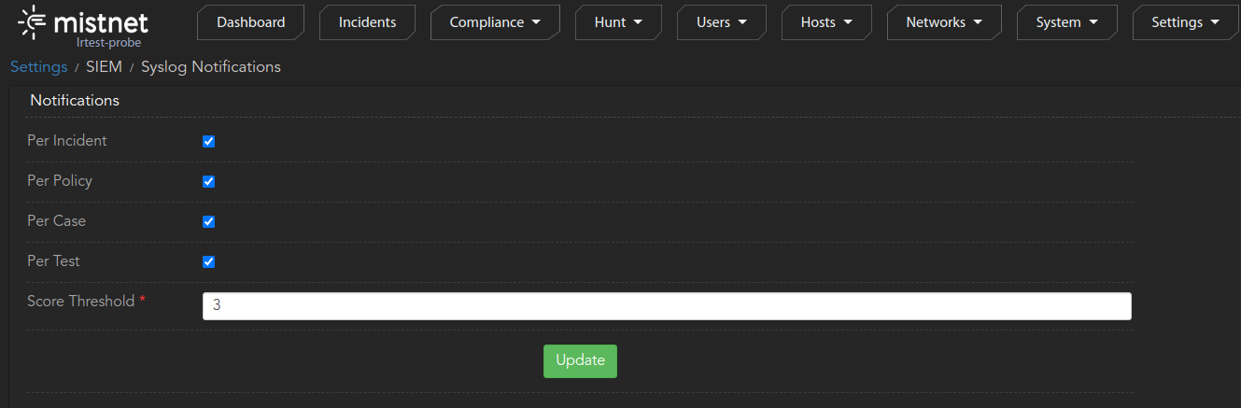Expand the Users dropdown menu
This screenshot has height=408, width=1241.
coord(722,22)
